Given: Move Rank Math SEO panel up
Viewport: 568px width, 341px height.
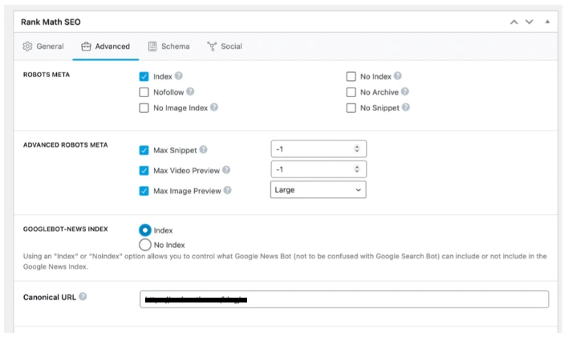Looking at the screenshot, I should pos(513,22).
